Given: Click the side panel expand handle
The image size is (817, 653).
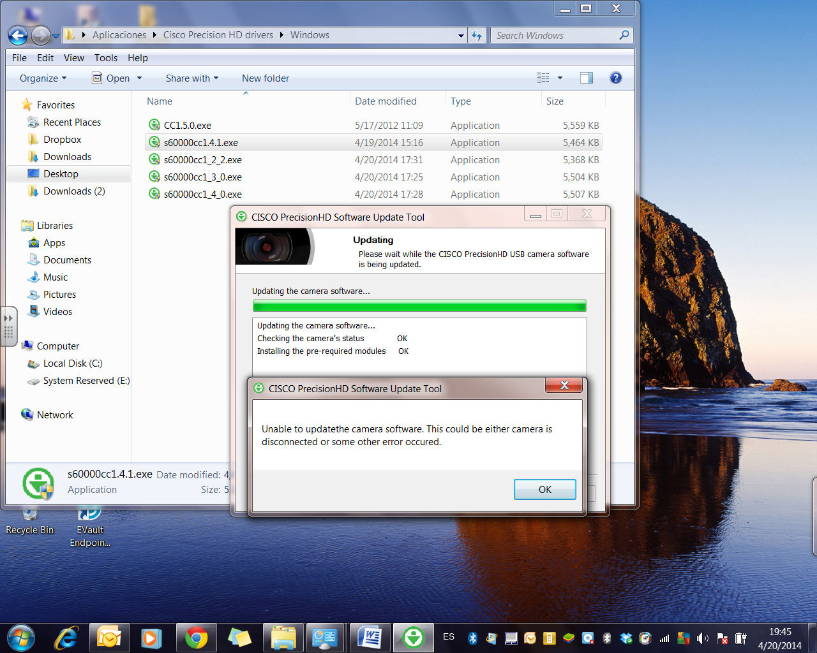Looking at the screenshot, I should pyautogui.click(x=8, y=326).
